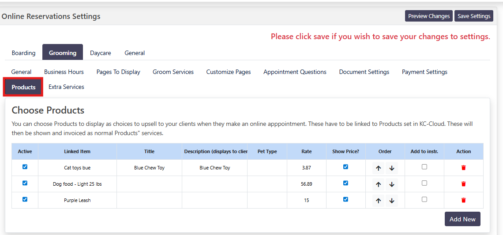Click the Rate cell showing 56.89
This screenshot has height=235, width=503.
306,184
